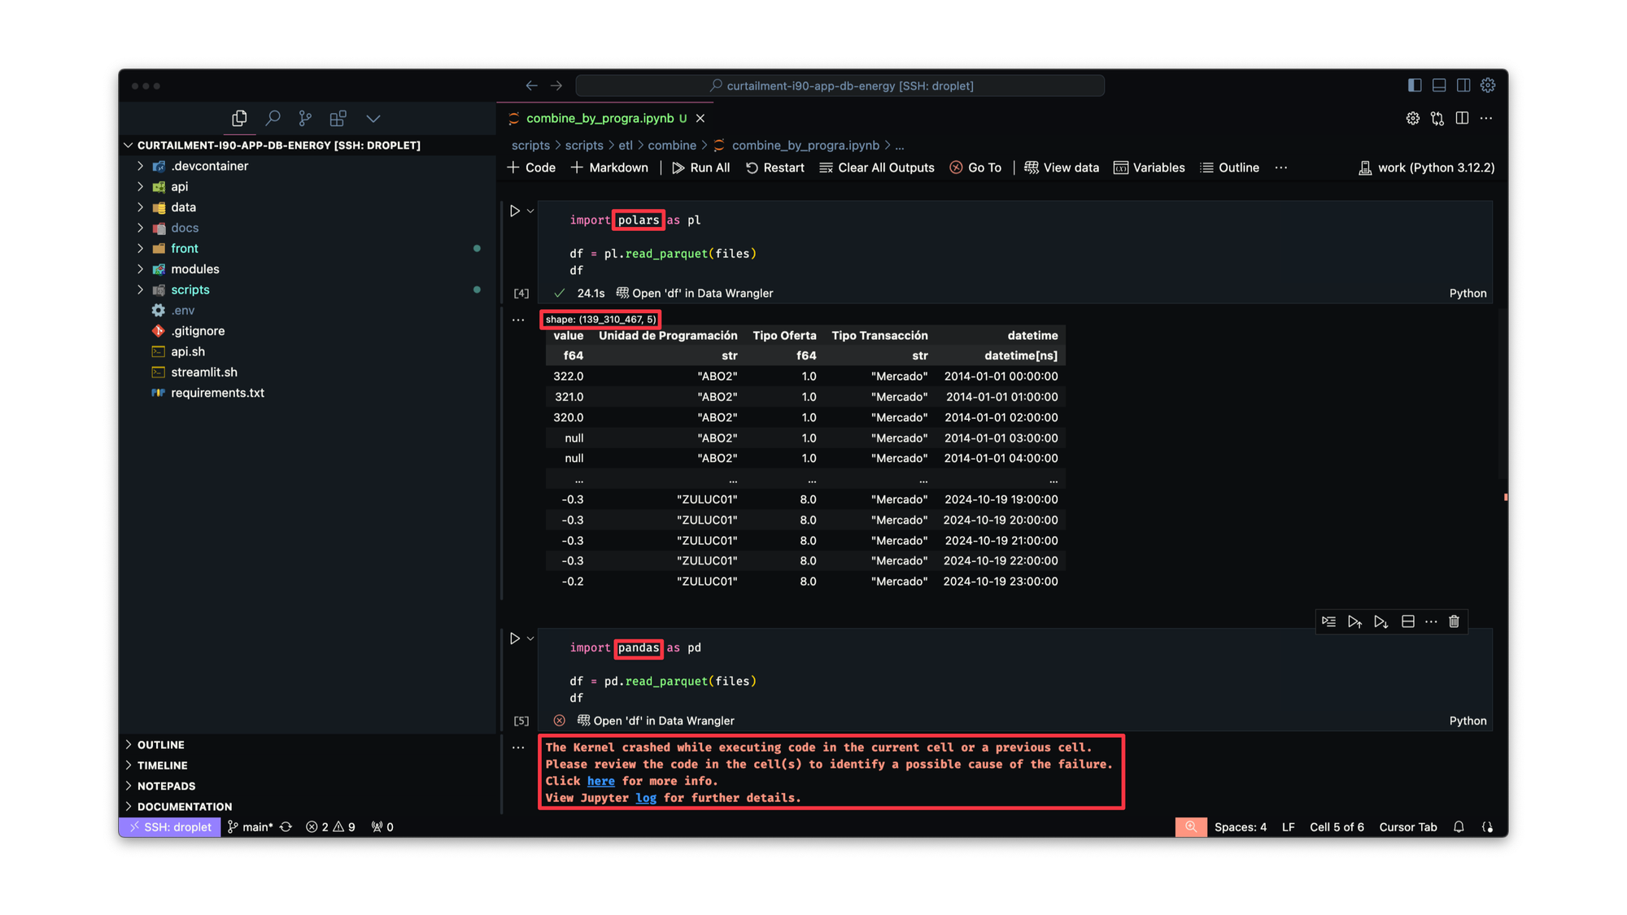
Task: Run the polars import cell
Action: coord(515,211)
